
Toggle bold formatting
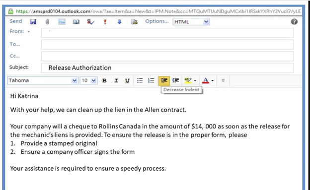point(104,80)
